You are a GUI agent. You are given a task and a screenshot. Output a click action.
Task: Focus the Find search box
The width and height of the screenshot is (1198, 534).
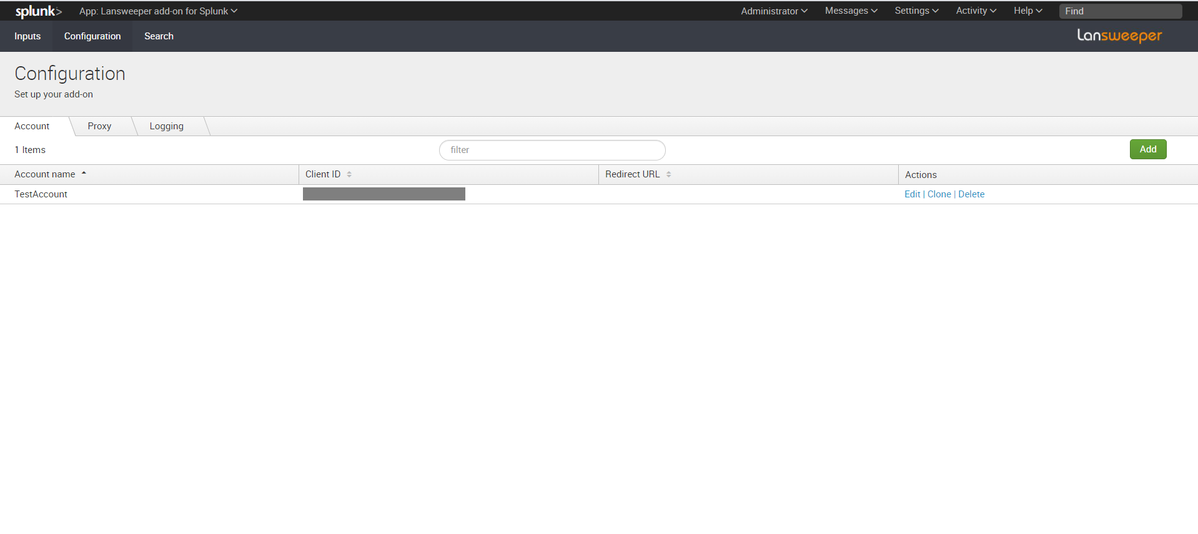click(1121, 11)
